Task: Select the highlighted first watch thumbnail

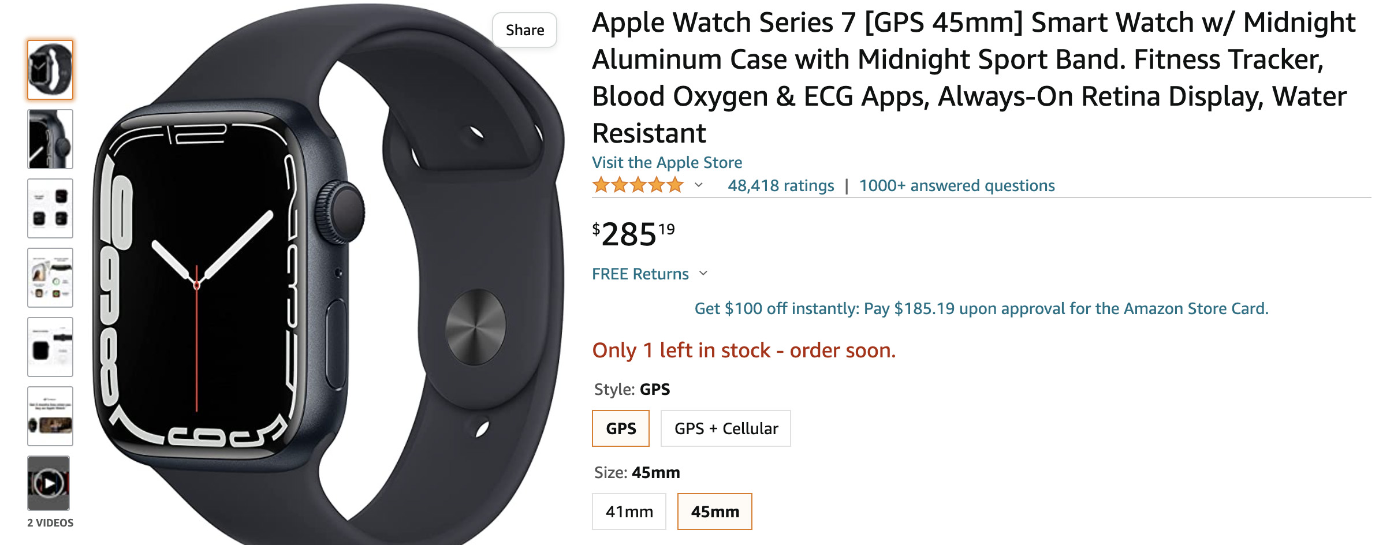Action: click(50, 70)
